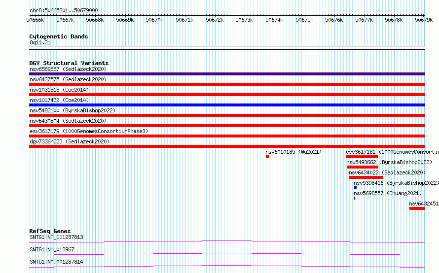Open the dgv7336n223 (Sedlazeck2020) label
The image size is (439, 273).
pyautogui.click(x=70, y=141)
